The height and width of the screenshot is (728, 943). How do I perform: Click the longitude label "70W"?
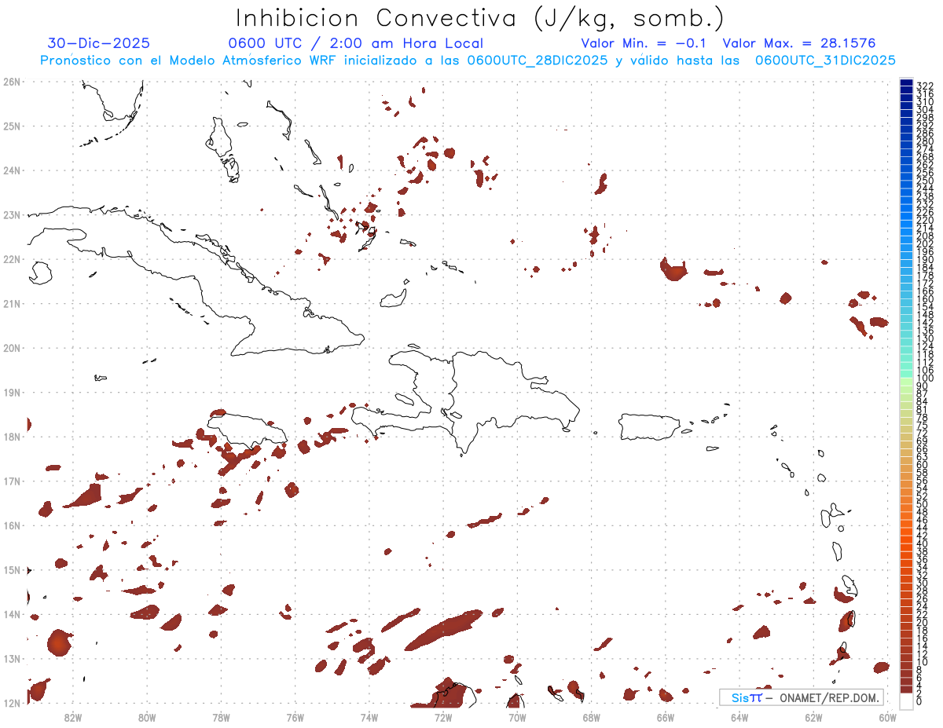point(517,717)
